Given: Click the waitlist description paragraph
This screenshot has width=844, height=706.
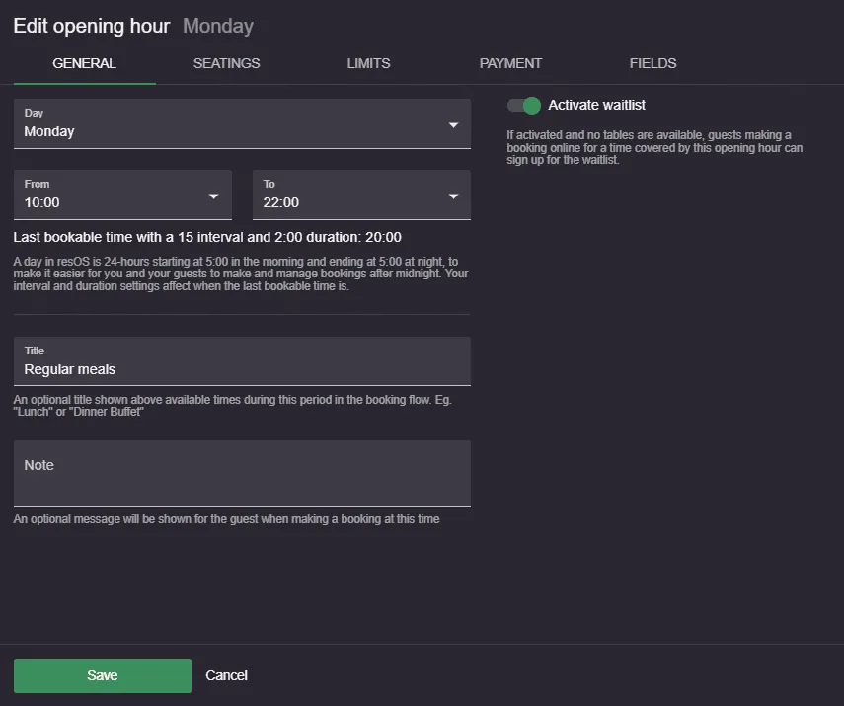Looking at the screenshot, I should [x=654, y=147].
